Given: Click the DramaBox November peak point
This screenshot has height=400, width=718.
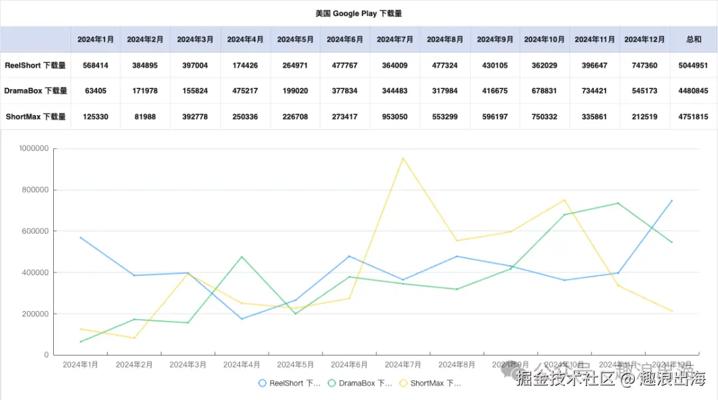Looking at the screenshot, I should click(618, 203).
